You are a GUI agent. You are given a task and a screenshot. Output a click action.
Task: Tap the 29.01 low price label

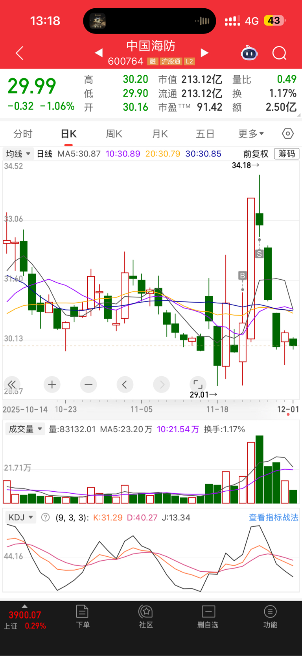203,394
